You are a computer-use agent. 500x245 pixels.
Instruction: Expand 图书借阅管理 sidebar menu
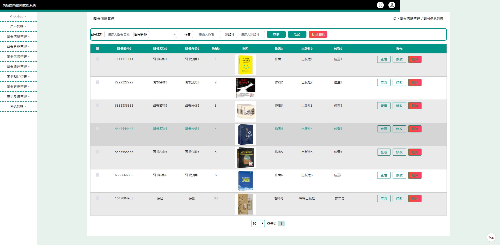[x=19, y=57]
